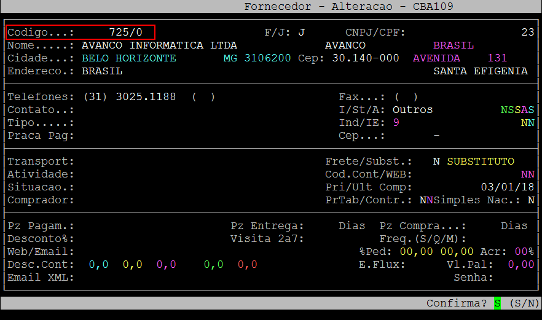This screenshot has height=320, width=542.
Task: Click the cyan 0,0 Desc.Cont value
Action: [98, 265]
